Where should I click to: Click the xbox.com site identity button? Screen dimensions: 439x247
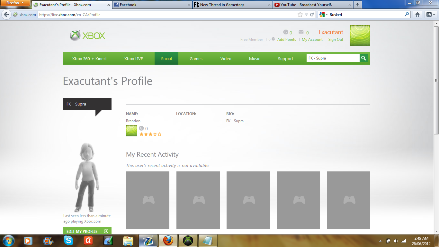click(25, 14)
